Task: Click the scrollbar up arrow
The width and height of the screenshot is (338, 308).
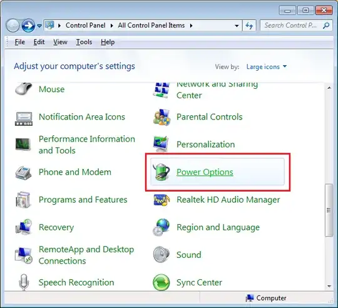Action: click(329, 88)
